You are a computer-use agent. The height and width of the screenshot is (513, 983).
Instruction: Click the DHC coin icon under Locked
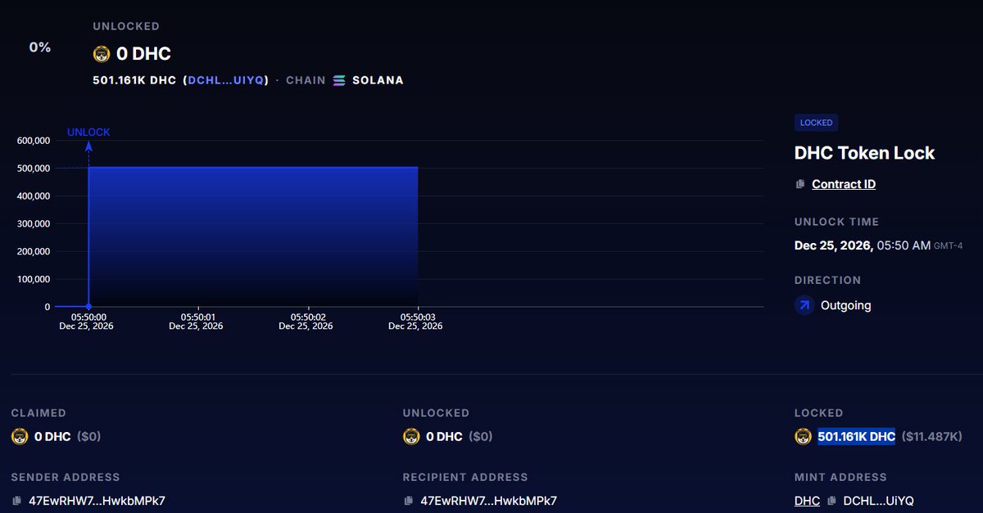(x=803, y=437)
